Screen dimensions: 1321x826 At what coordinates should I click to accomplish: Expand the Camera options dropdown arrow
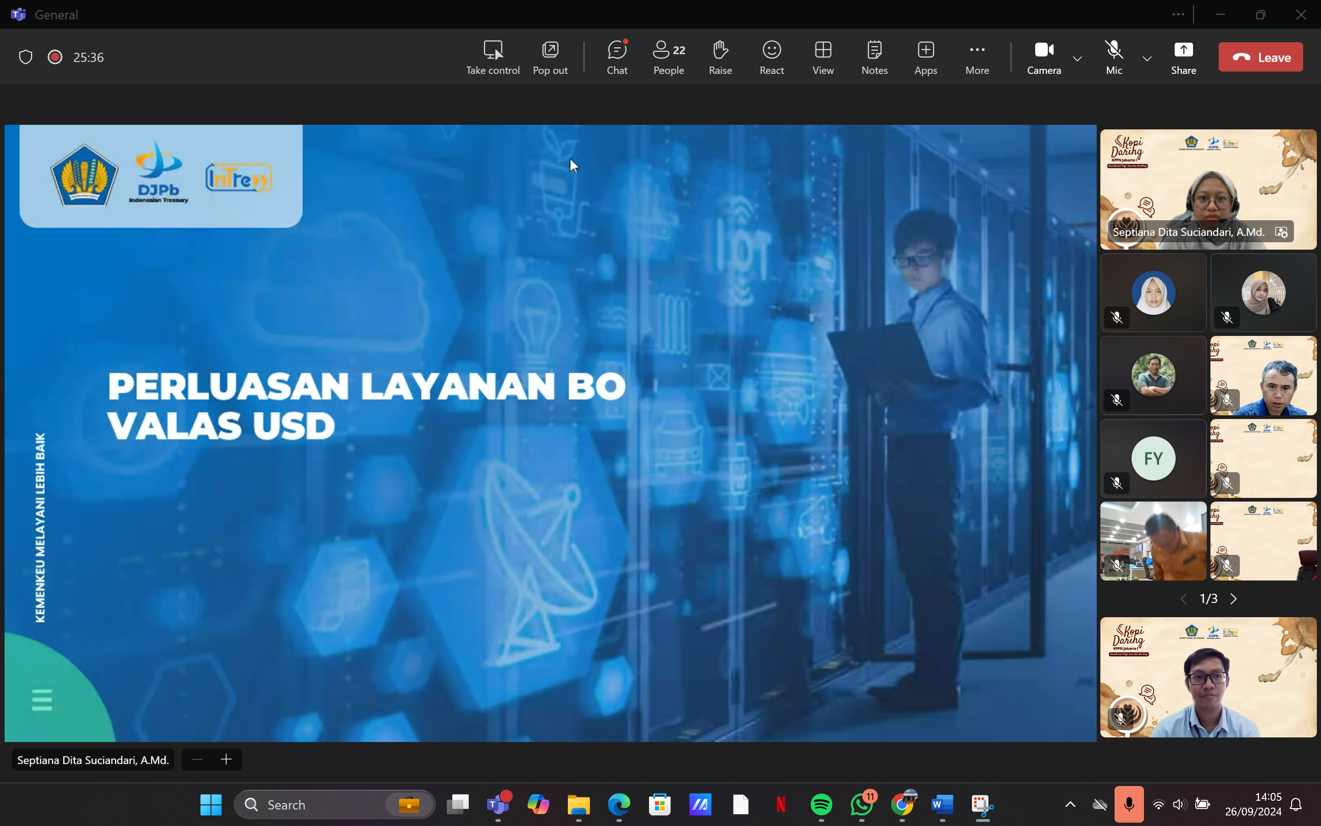click(1077, 58)
